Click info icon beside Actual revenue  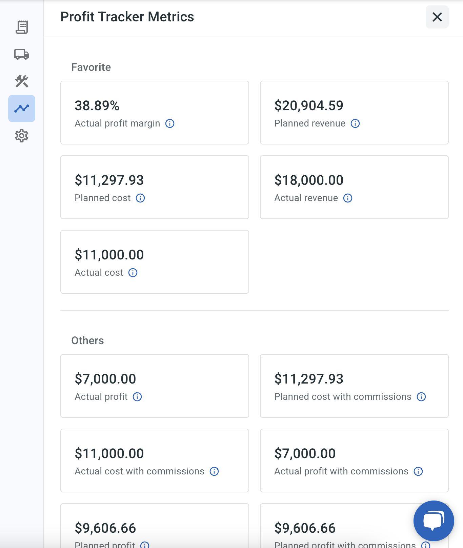348,198
